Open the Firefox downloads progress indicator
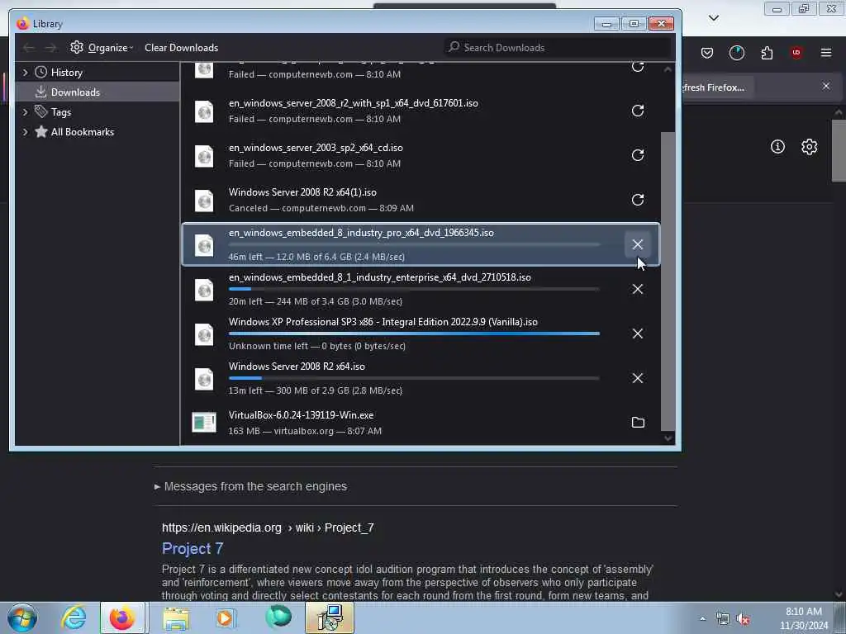The height and width of the screenshot is (634, 846). [x=736, y=53]
